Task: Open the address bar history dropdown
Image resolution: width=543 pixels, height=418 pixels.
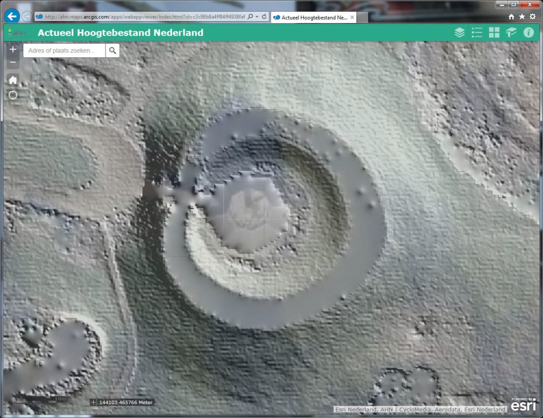Action: coord(257,16)
